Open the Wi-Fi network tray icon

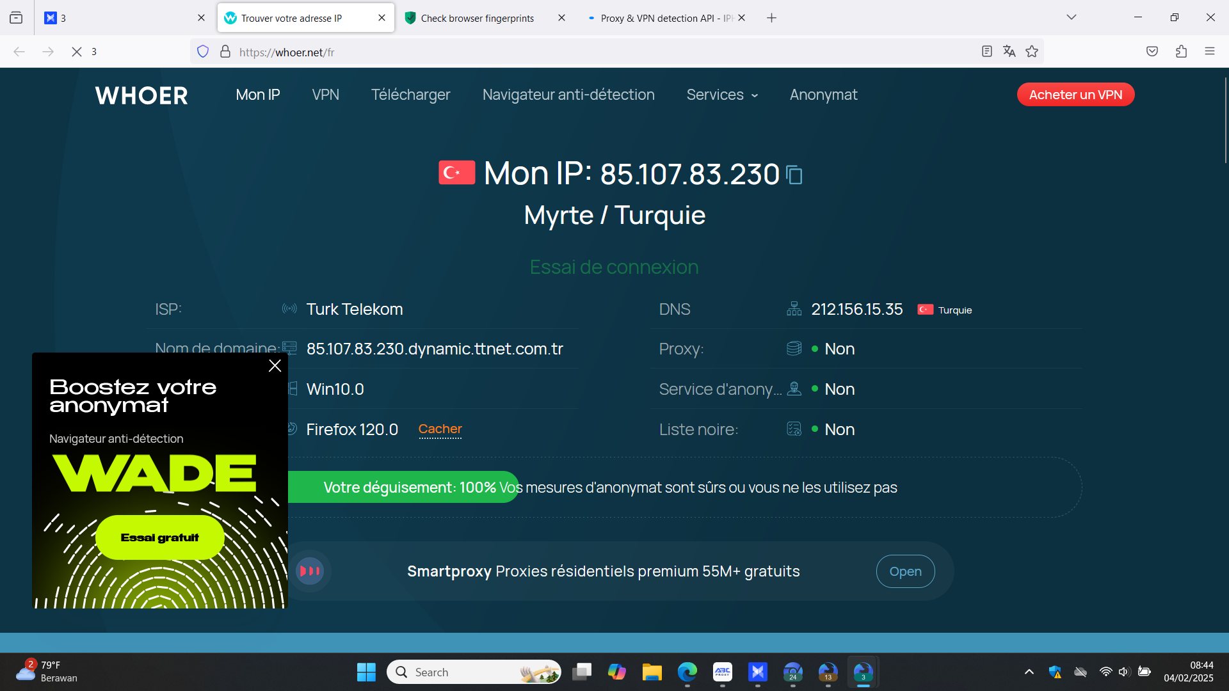coord(1105,672)
